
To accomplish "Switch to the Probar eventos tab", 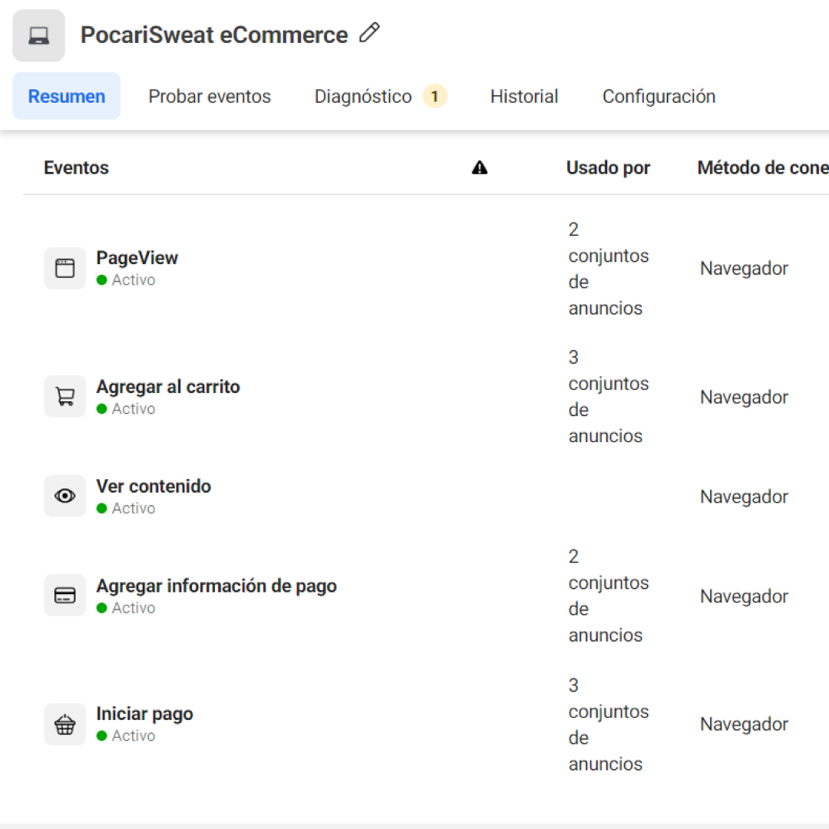I will (210, 96).
